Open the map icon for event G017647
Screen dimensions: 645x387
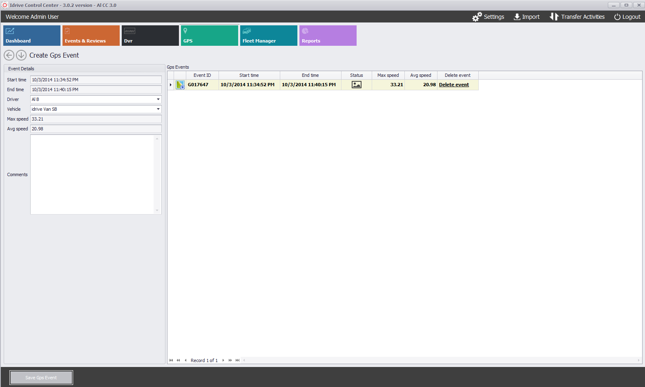pos(180,85)
